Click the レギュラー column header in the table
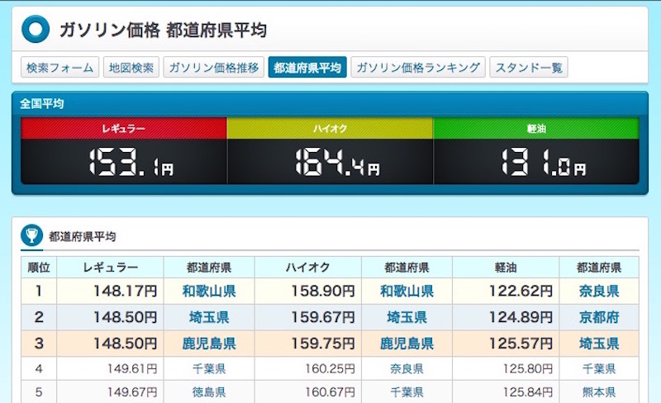 coord(111,268)
